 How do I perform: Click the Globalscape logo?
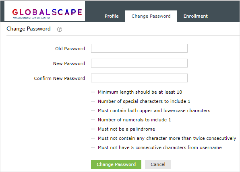[x=47, y=14]
